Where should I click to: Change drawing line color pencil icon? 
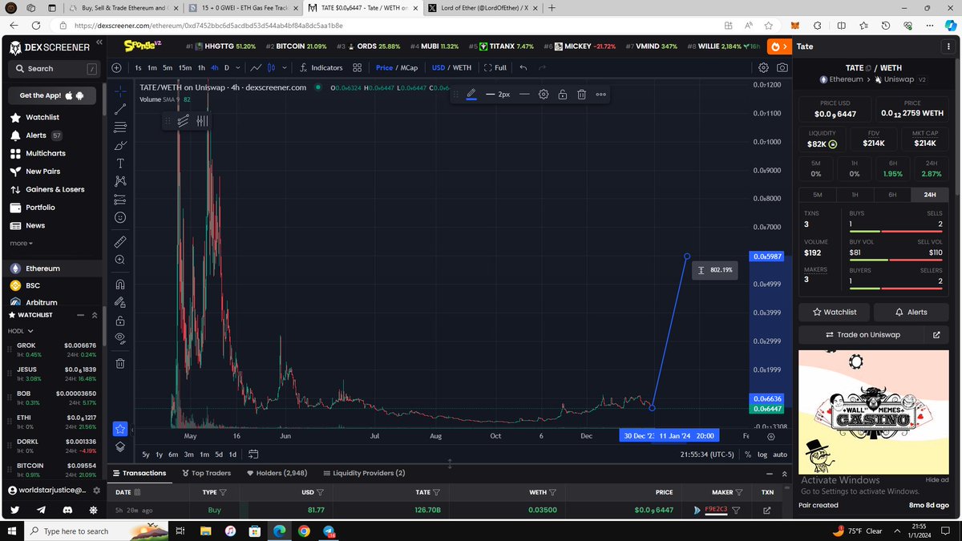(x=471, y=94)
